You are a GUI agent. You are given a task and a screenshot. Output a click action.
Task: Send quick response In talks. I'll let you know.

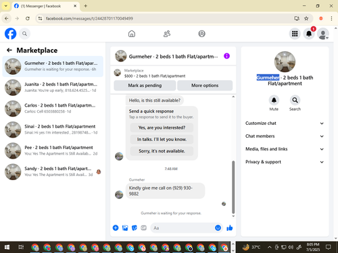pos(162,140)
